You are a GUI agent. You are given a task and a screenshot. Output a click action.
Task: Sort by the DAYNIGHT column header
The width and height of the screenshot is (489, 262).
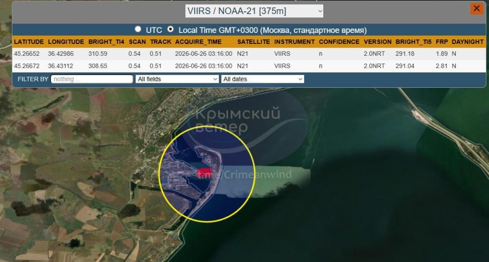467,42
